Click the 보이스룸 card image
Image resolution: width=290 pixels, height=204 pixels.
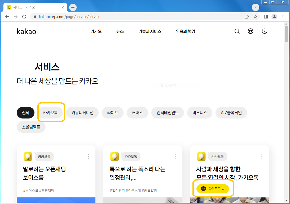[x=56, y=200]
